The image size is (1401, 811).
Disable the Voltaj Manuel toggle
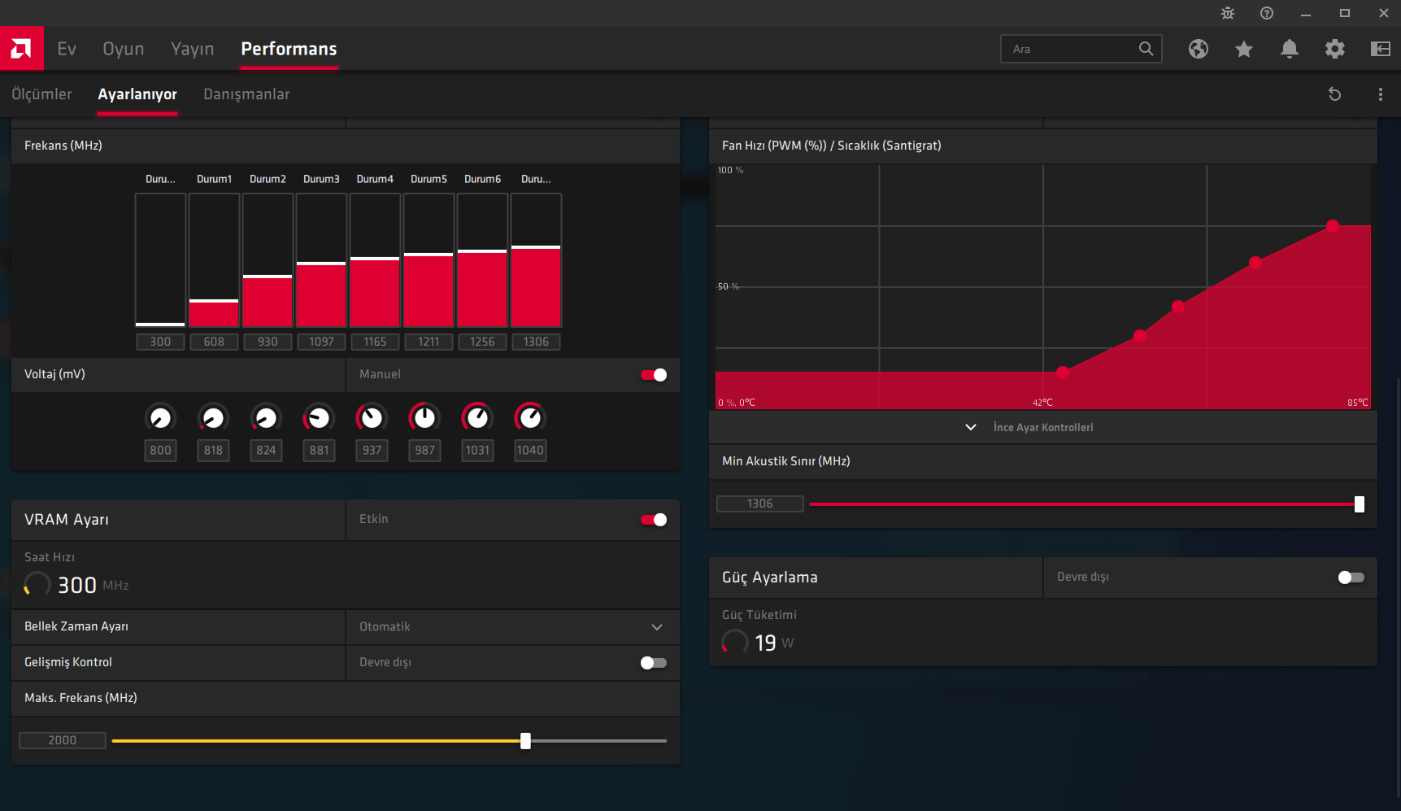click(x=654, y=375)
